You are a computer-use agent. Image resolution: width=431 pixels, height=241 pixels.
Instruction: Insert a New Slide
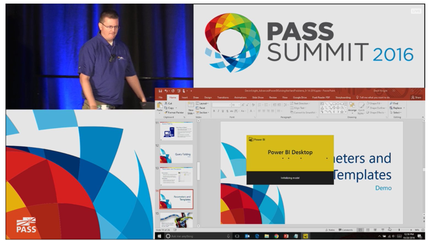point(191,108)
